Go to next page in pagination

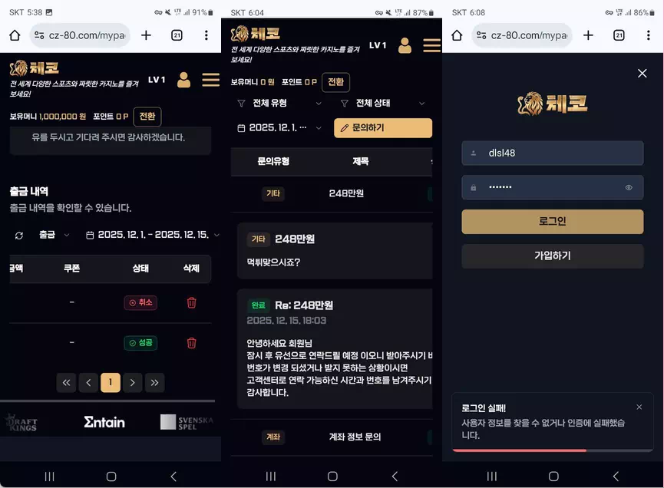tap(133, 383)
